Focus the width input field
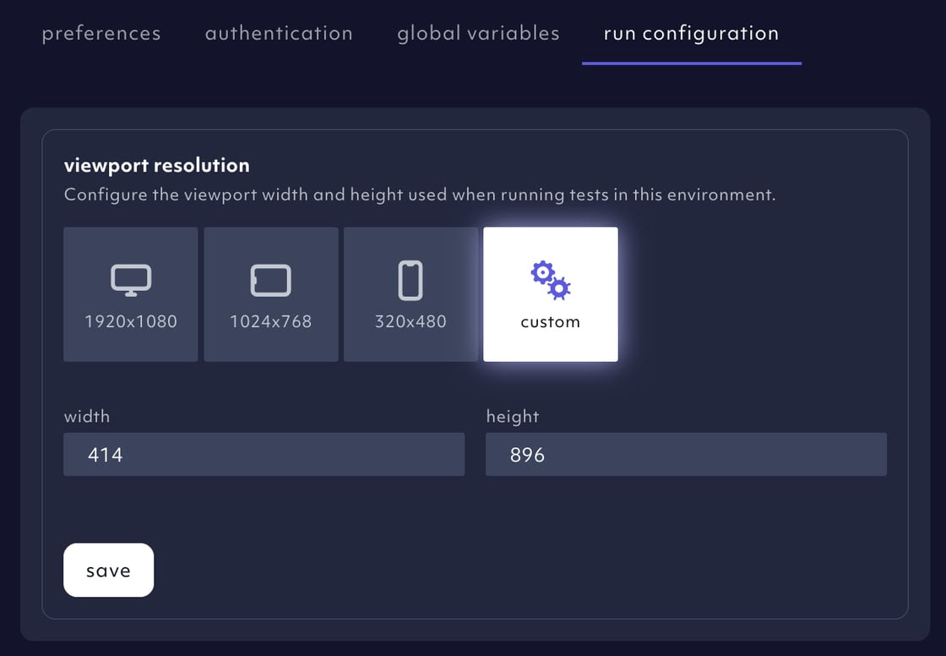 264,454
